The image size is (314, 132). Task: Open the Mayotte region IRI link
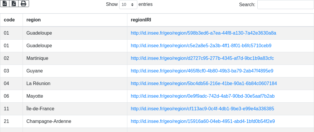(202, 96)
